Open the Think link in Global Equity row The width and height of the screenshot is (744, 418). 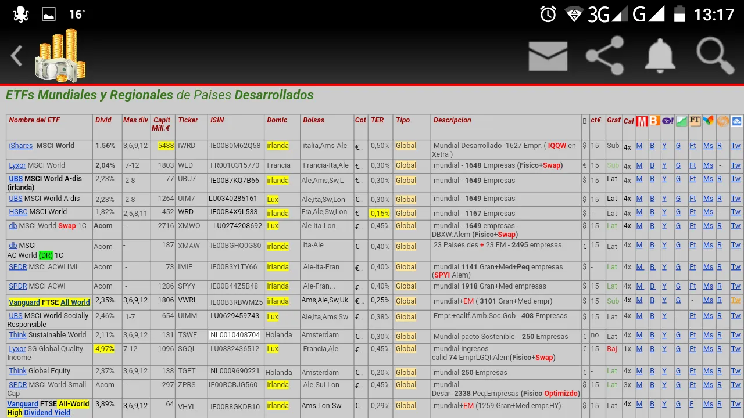[x=17, y=371]
